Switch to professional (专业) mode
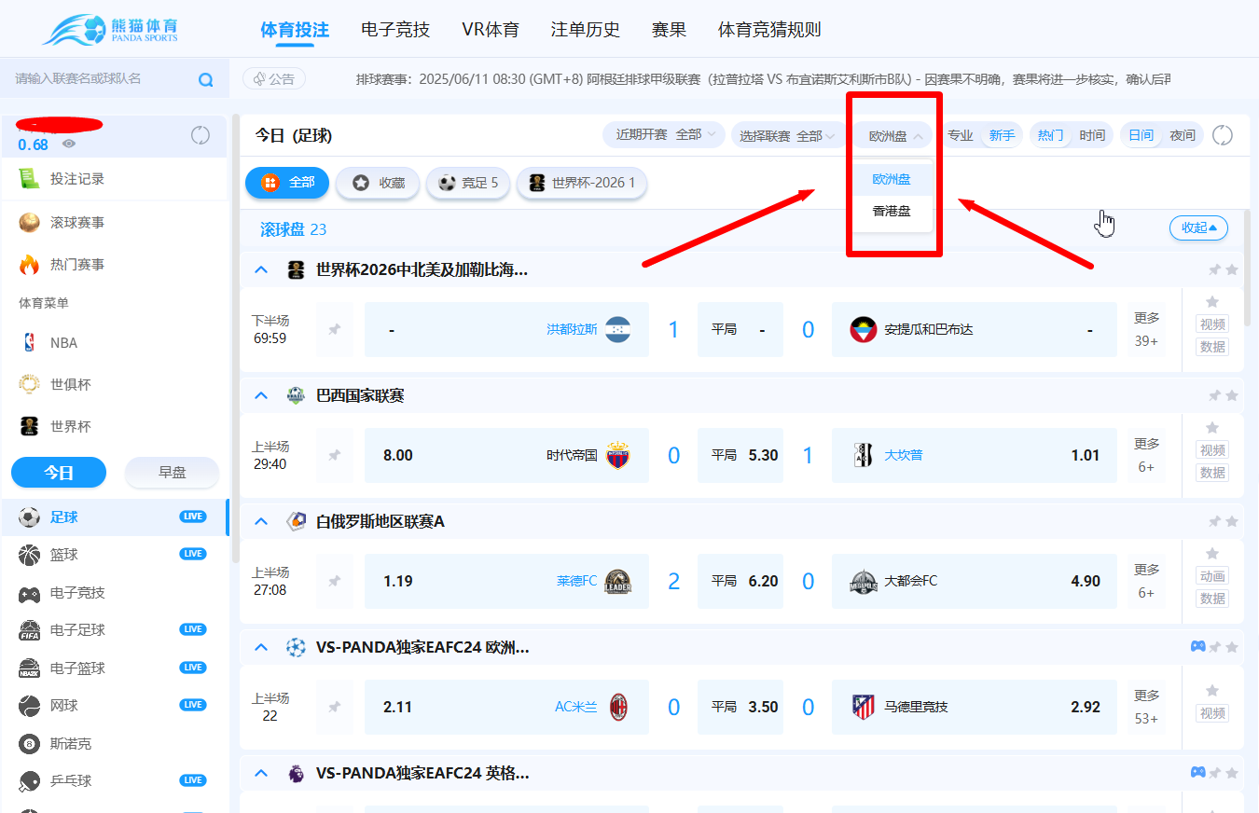1259x813 pixels. tap(960, 135)
